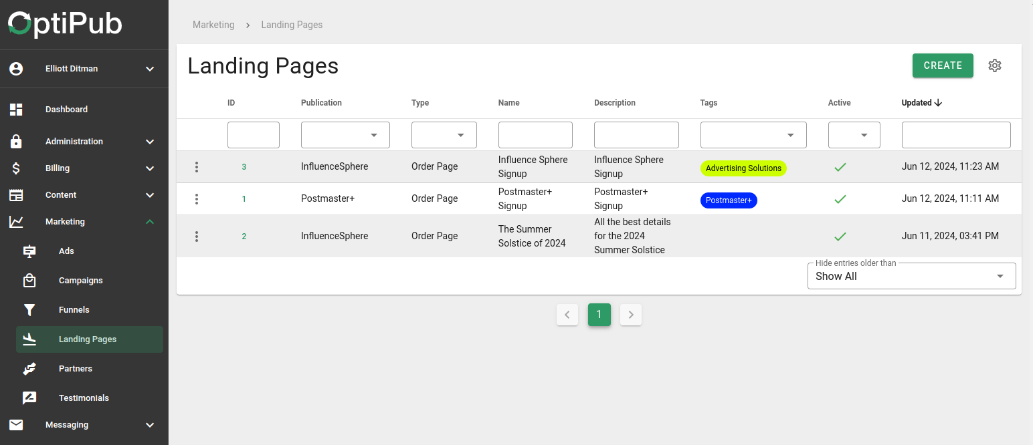Click 'The Summer Solstice of 2024' name cell

tap(532, 237)
